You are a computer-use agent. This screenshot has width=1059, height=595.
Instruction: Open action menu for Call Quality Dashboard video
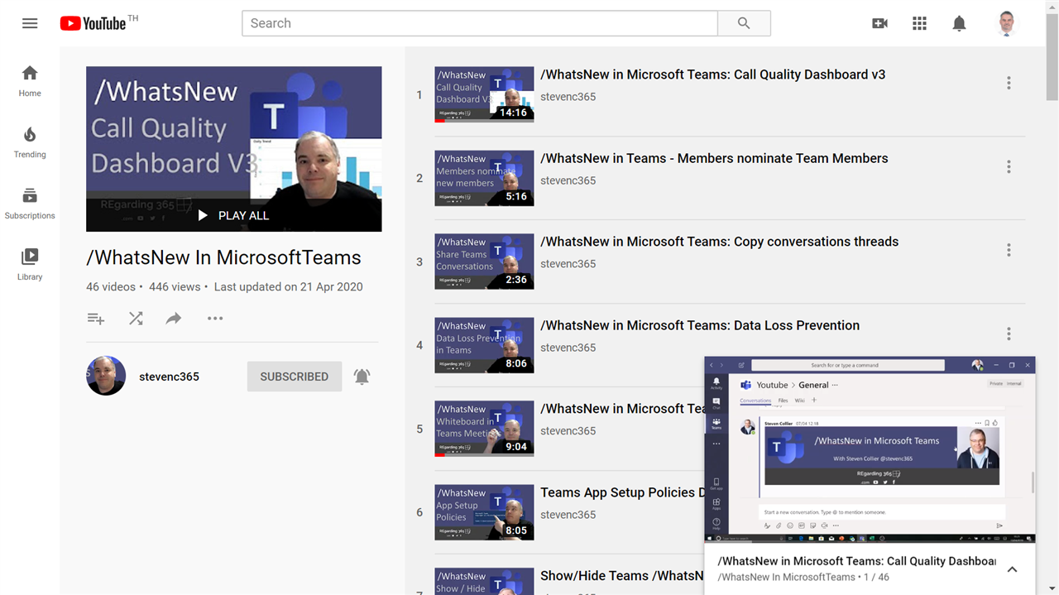[1009, 83]
